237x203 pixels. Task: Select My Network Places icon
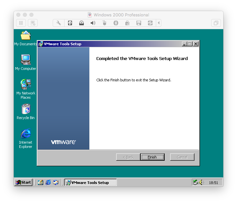click(26, 89)
